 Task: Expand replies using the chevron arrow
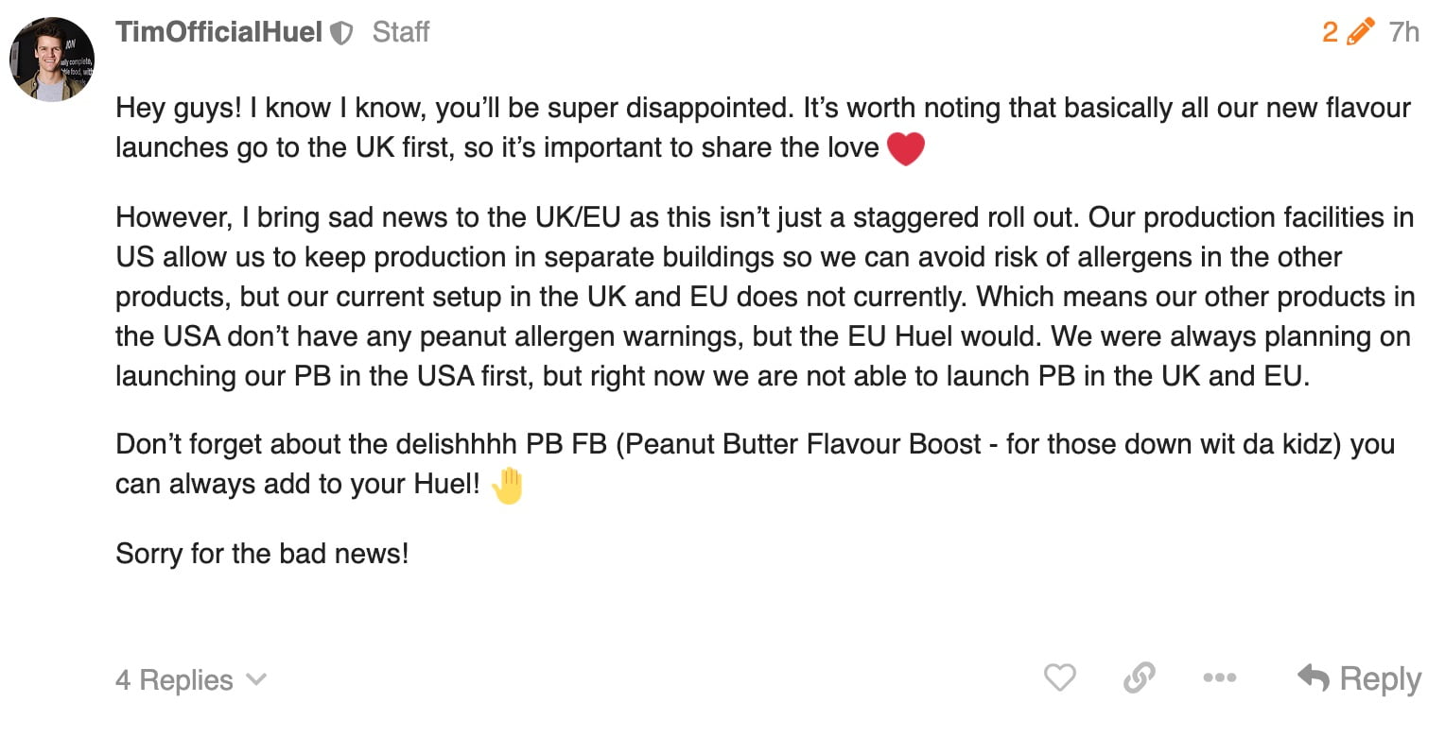pos(255,679)
